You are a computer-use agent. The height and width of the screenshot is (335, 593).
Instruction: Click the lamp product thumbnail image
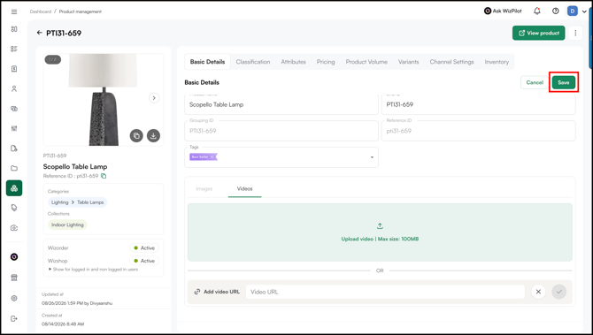coord(104,100)
